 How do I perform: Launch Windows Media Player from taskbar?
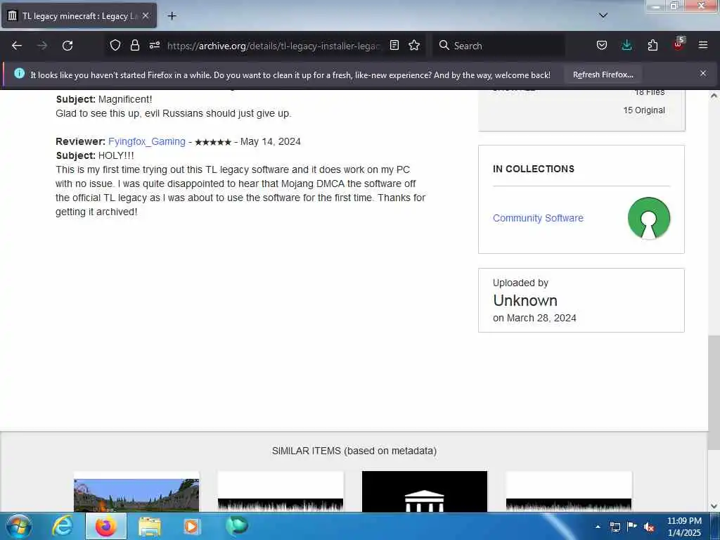191,527
